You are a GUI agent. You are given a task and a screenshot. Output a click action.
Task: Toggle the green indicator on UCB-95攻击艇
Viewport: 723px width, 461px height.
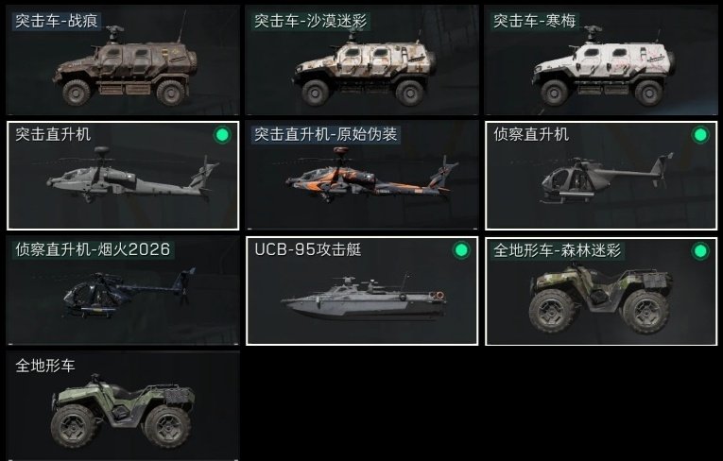[461, 250]
